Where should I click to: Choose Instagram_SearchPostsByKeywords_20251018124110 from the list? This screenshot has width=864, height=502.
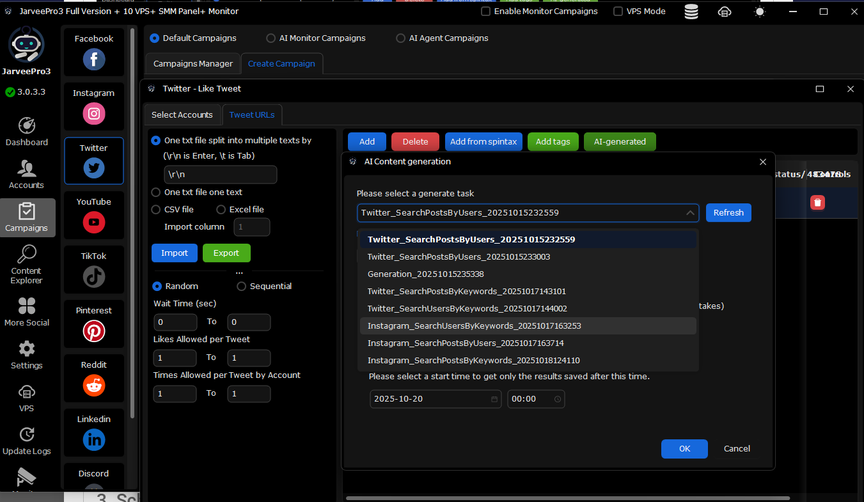473,361
